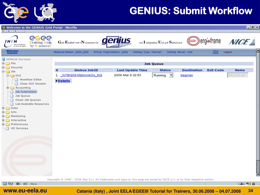Click the Globus JobID column header

[86, 70]
